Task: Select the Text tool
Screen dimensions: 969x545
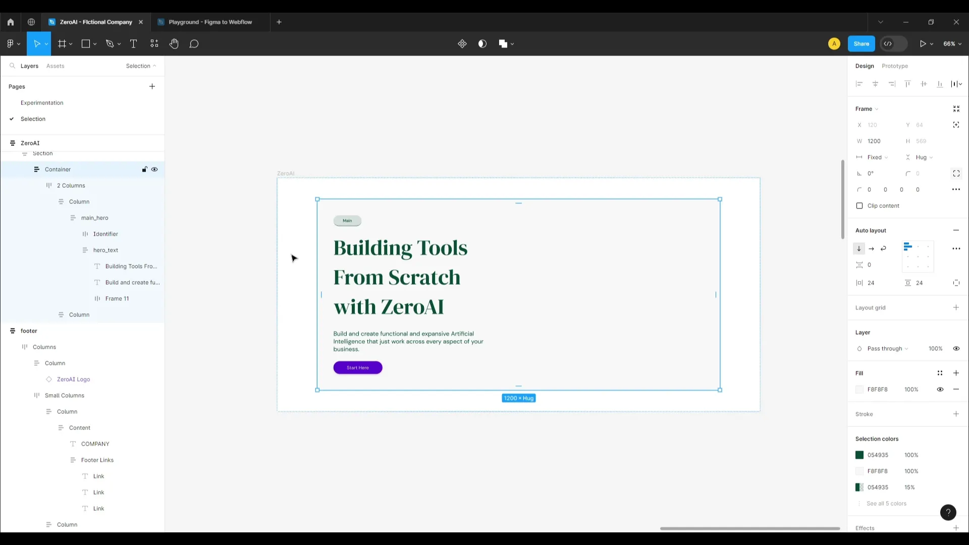Action: [x=133, y=44]
